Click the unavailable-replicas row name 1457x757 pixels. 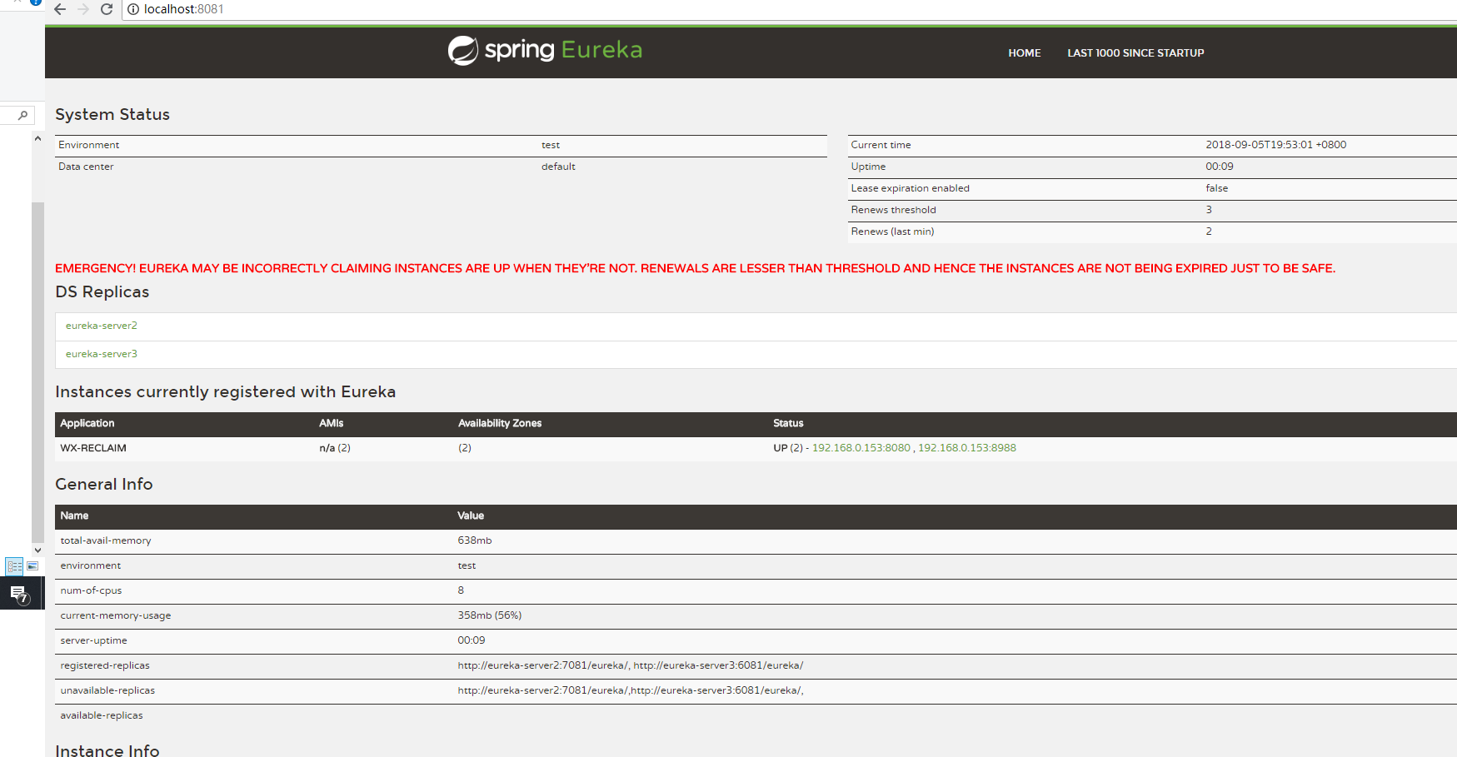[107, 690]
